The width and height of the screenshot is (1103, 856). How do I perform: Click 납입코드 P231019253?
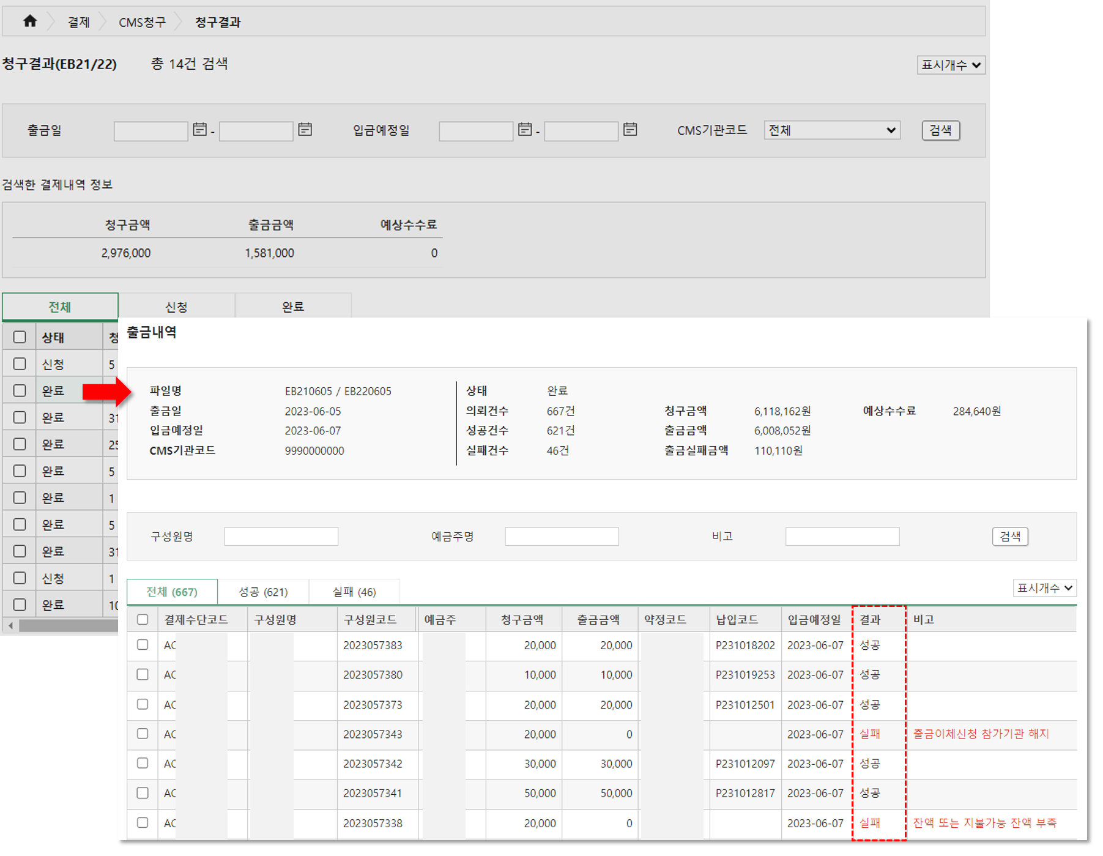click(x=745, y=675)
